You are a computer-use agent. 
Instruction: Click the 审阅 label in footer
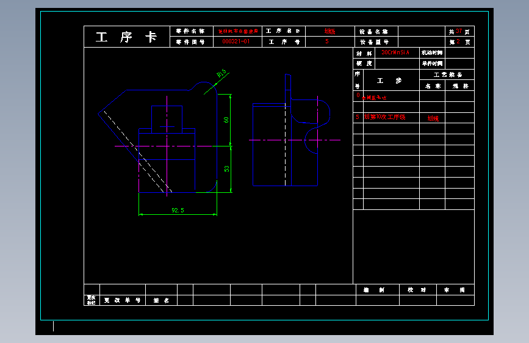pyautogui.click(x=455, y=290)
